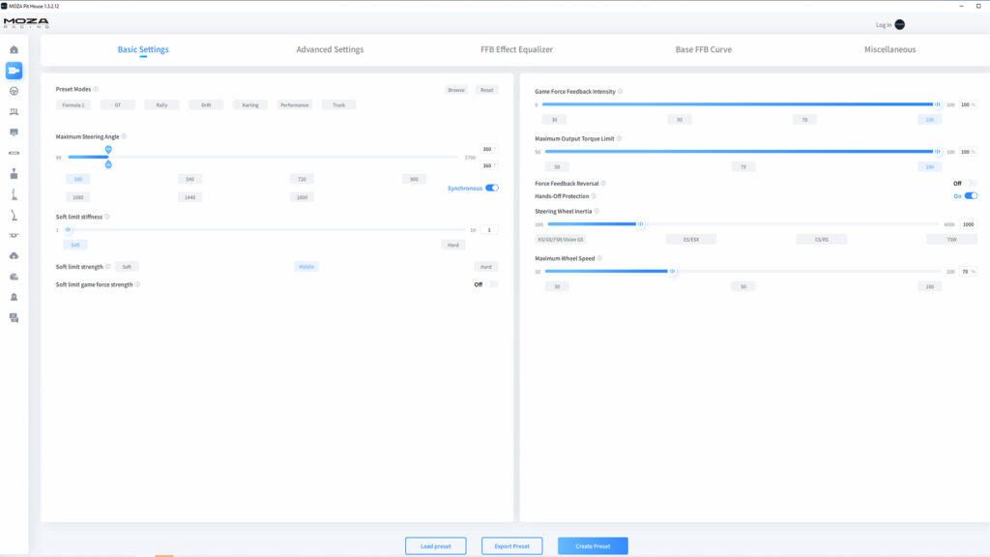Set steering angle to 1800 preset
Viewport: 990px width, 557px height.
[x=302, y=197]
